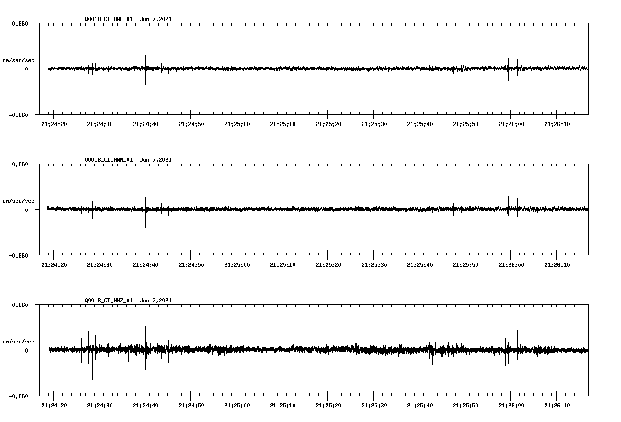Screen dimensions: 621x422
Task: Click the cm/sec/sec unit label of HNN plot
Action: point(19,201)
